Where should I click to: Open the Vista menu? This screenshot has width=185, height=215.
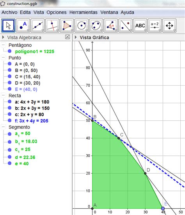point(39,12)
